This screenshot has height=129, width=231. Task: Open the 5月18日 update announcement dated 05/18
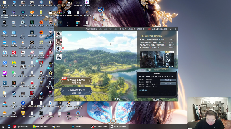[x=157, y=48]
